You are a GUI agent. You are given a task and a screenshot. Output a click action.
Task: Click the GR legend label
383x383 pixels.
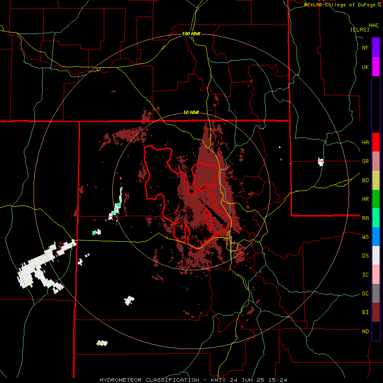[365, 161]
